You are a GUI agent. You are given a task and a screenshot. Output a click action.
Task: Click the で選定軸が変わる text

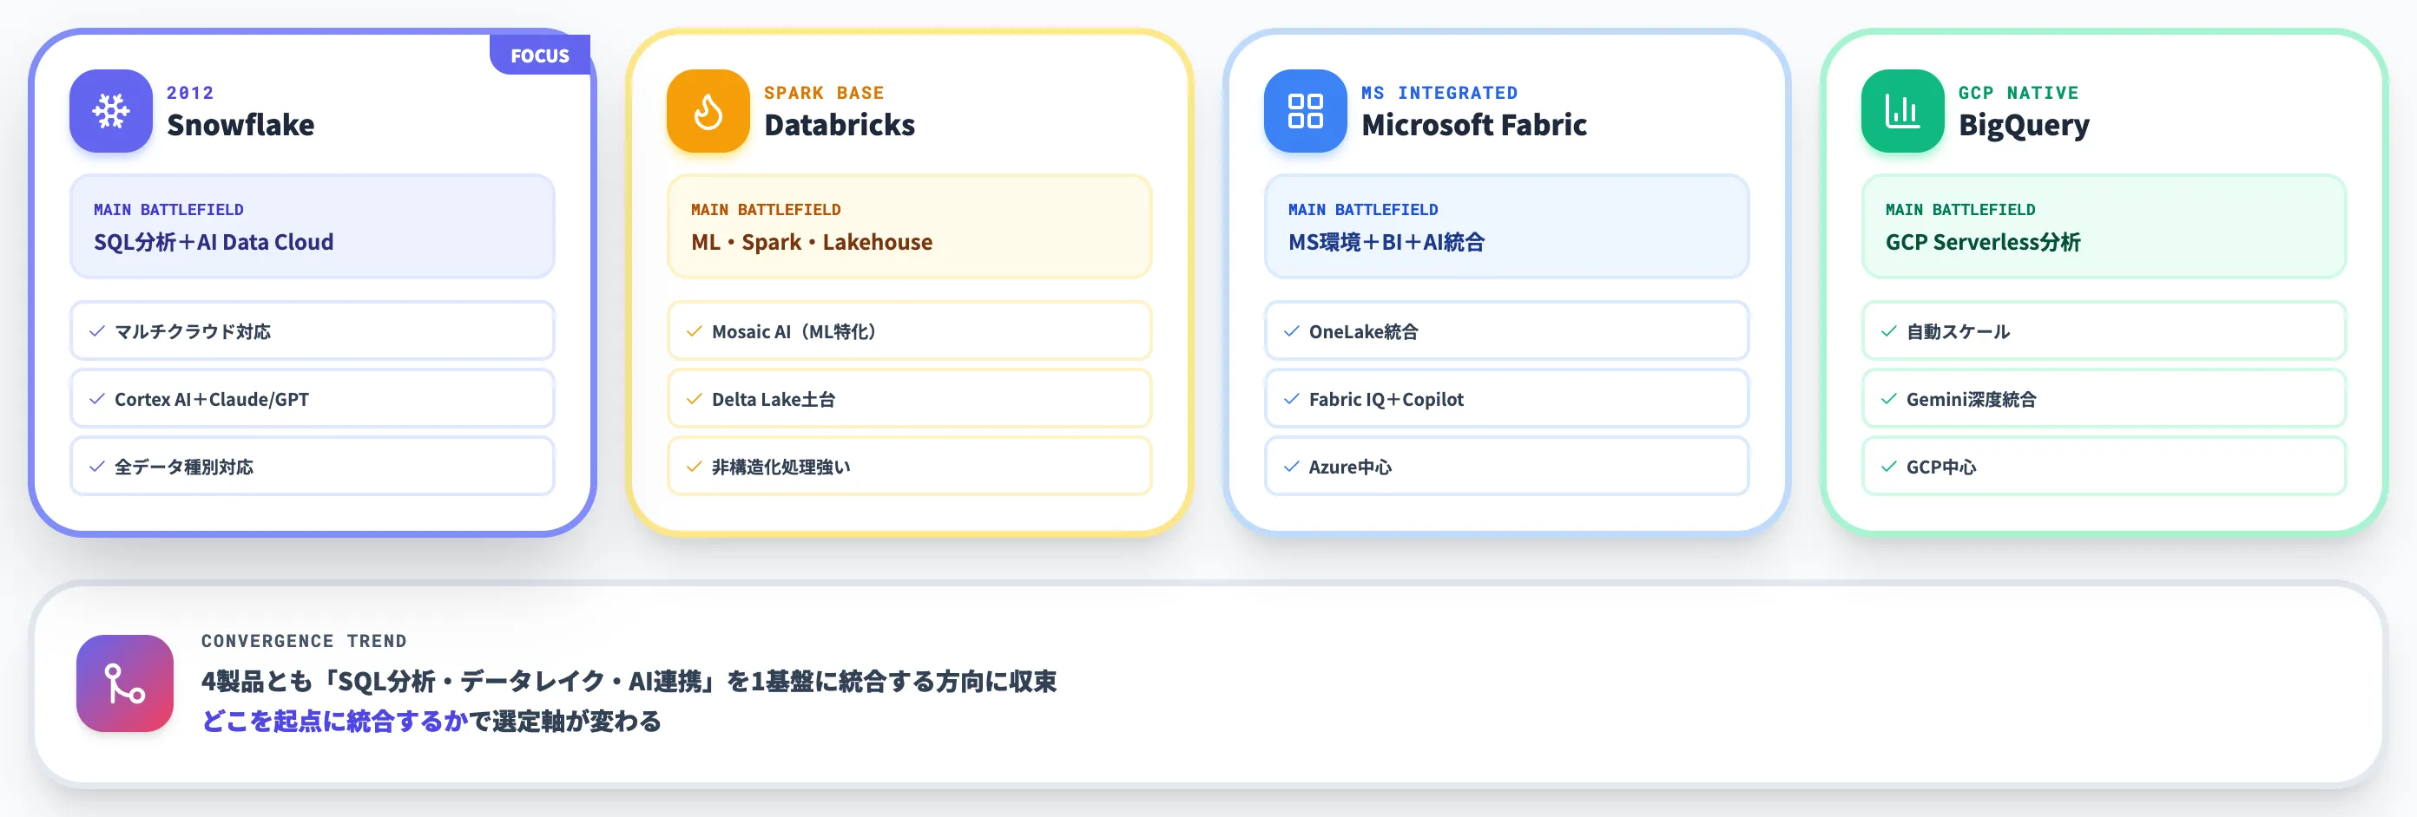[x=565, y=722]
